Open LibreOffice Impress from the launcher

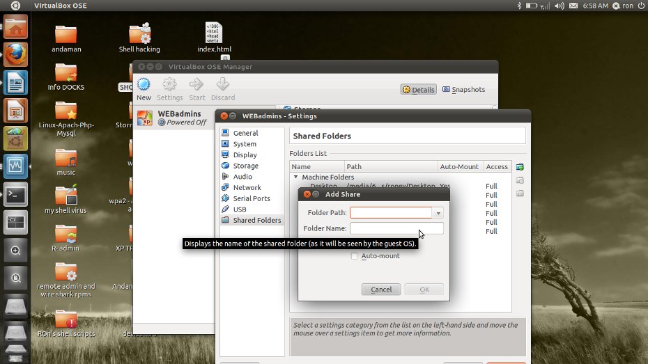(16, 111)
